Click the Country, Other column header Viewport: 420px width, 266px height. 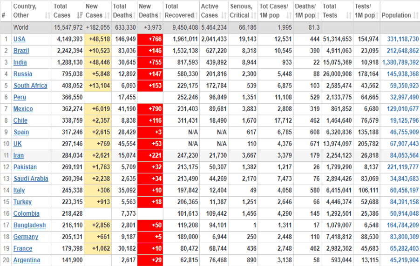click(32, 11)
